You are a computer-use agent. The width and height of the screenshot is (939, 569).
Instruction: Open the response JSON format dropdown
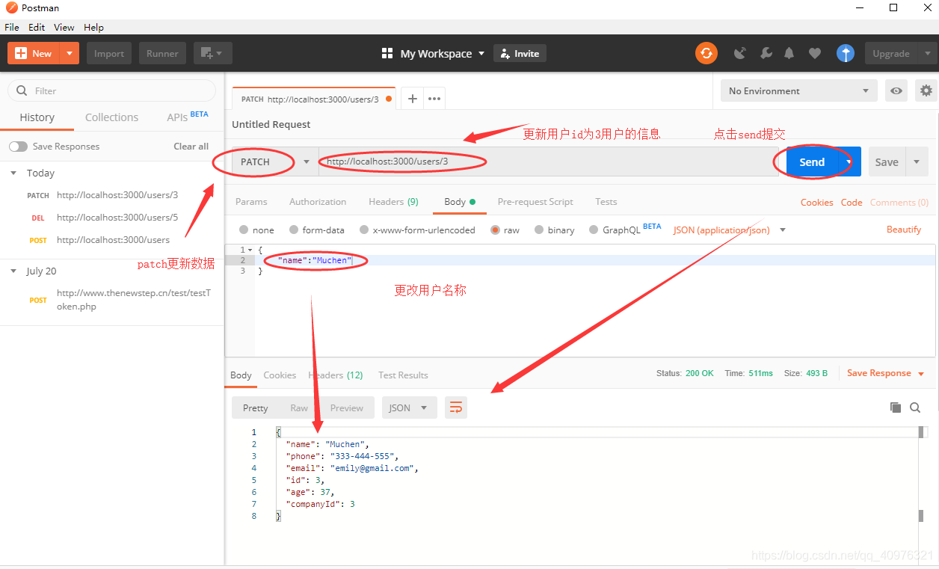tap(410, 407)
